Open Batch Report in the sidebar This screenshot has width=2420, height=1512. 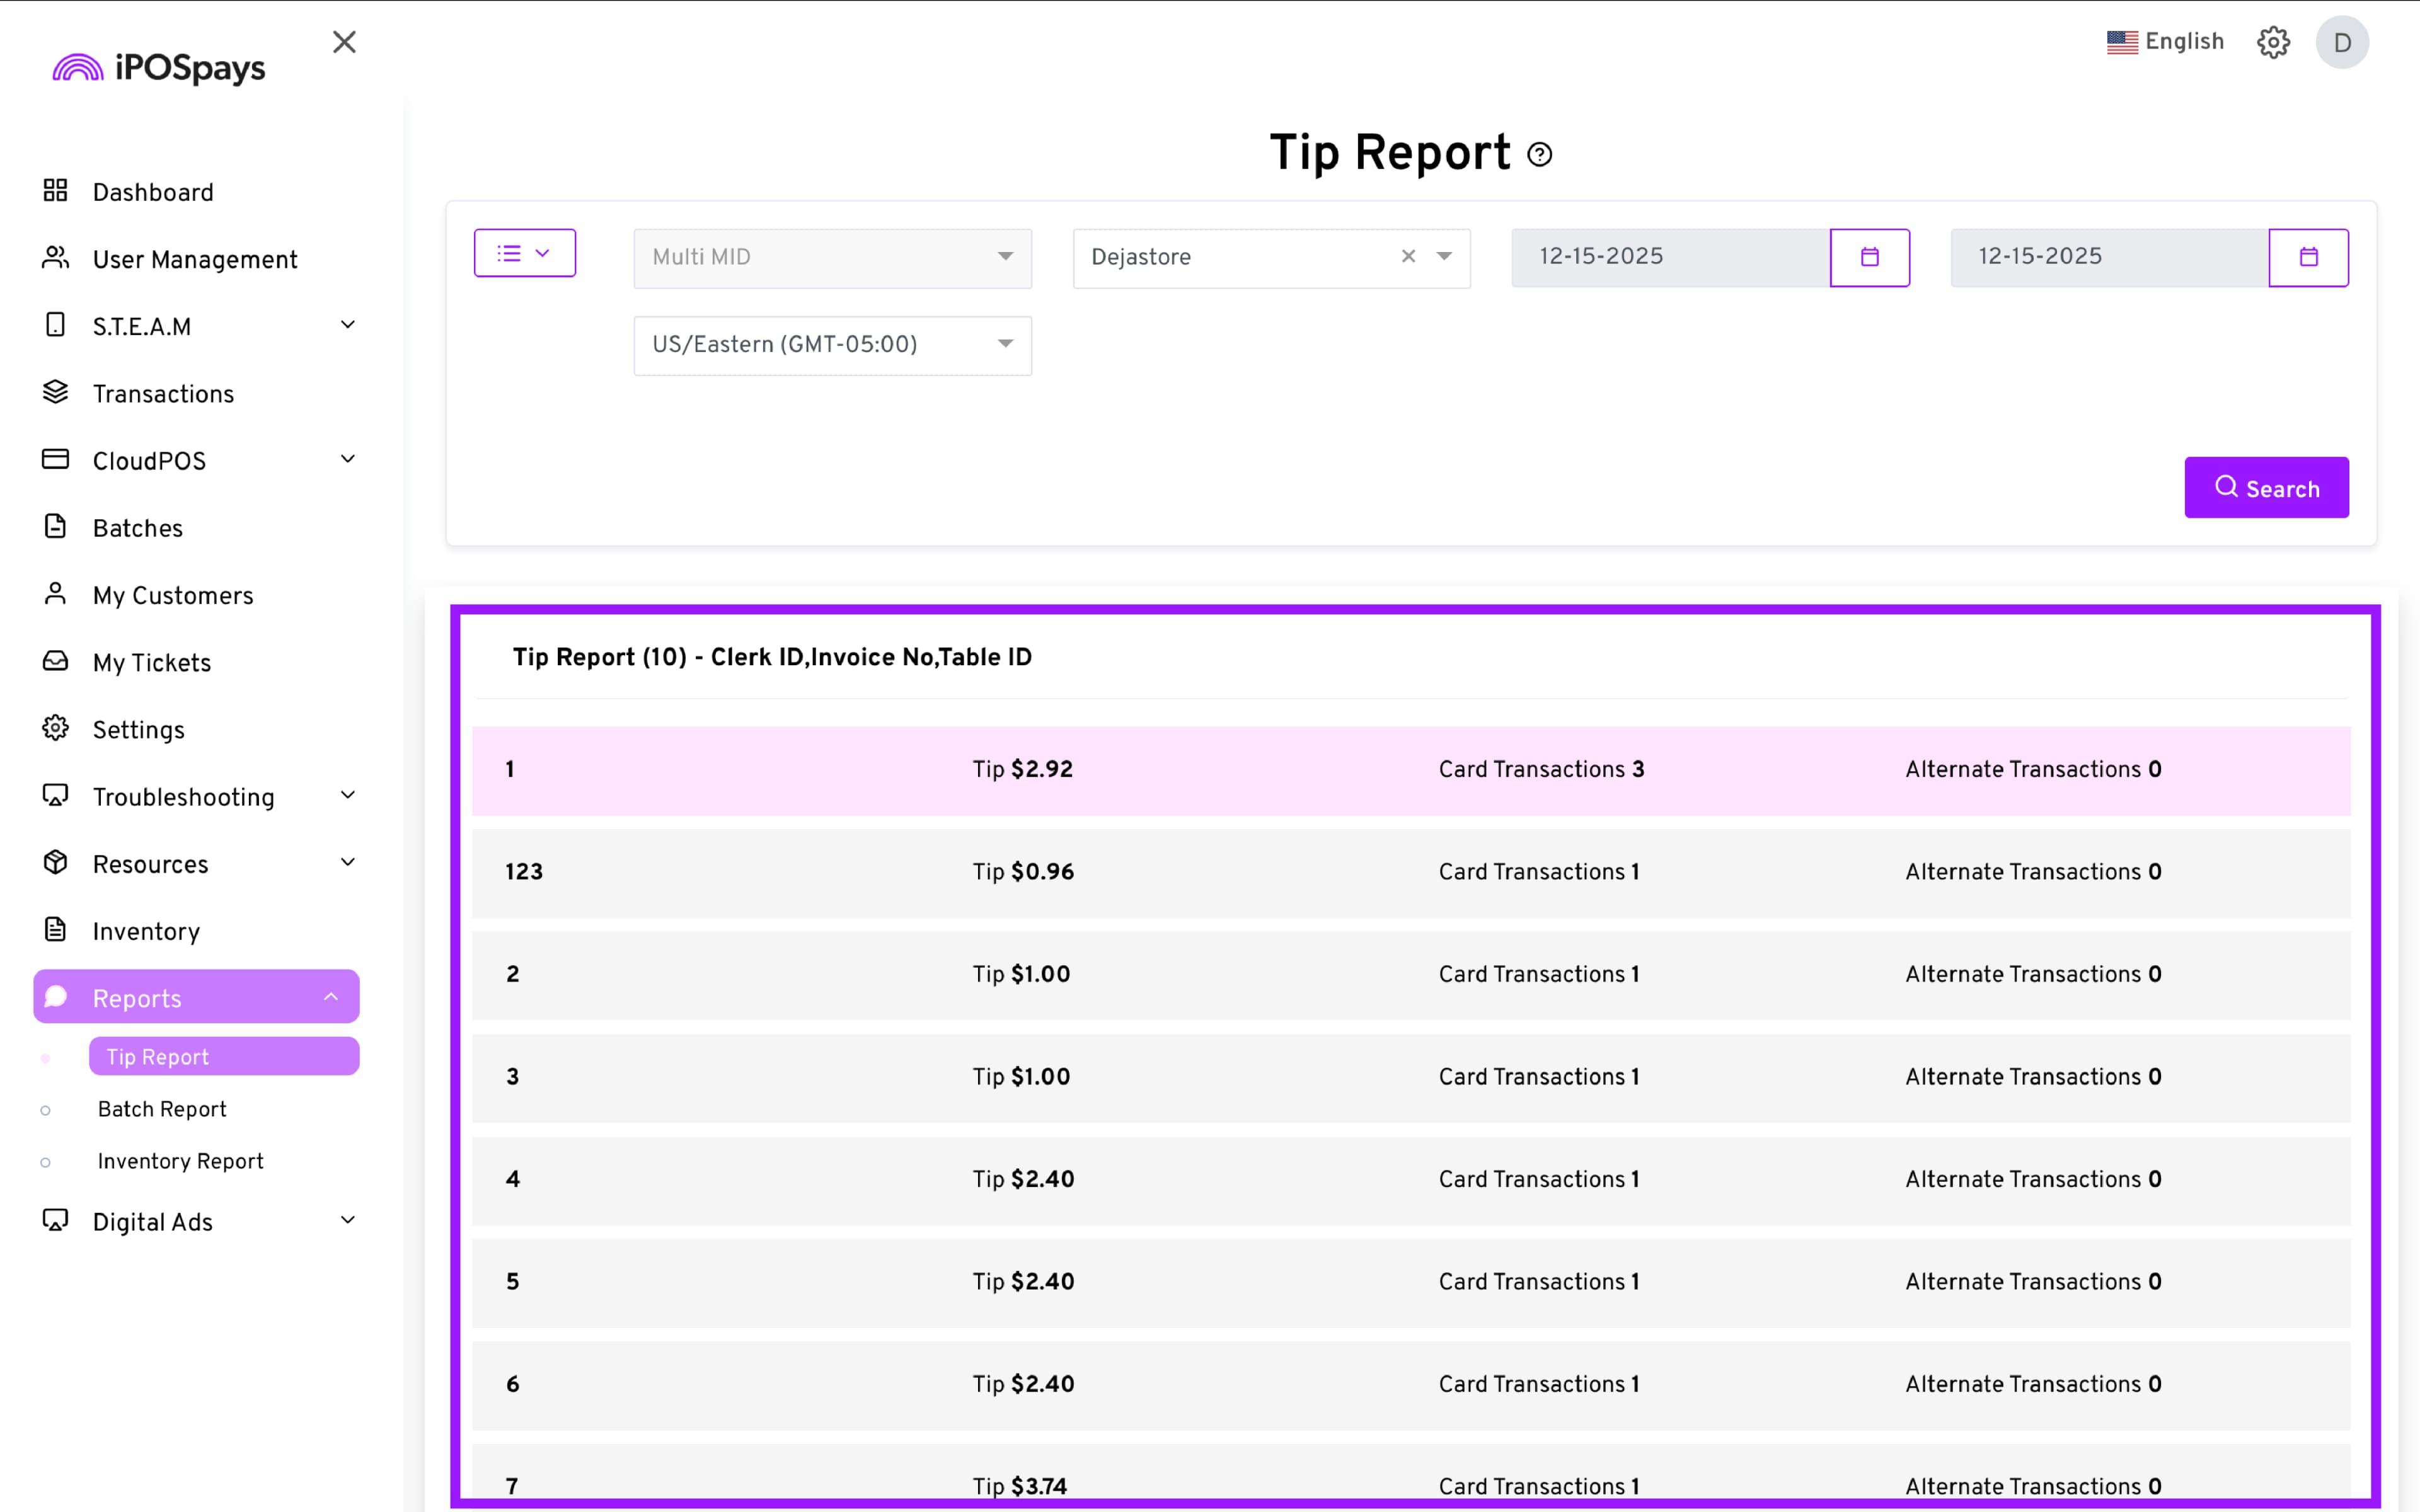pyautogui.click(x=162, y=1108)
